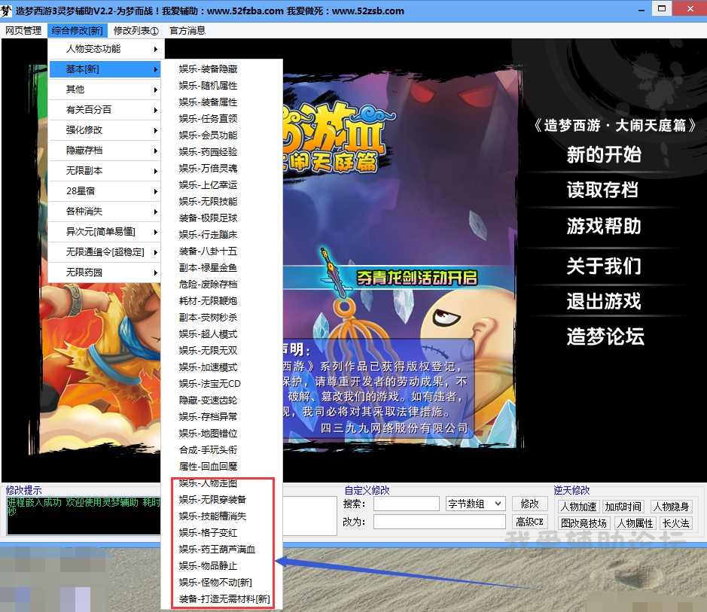Image resolution: width=707 pixels, height=612 pixels.
Task: Click 关于我们 in game menu
Action: pyautogui.click(x=604, y=266)
